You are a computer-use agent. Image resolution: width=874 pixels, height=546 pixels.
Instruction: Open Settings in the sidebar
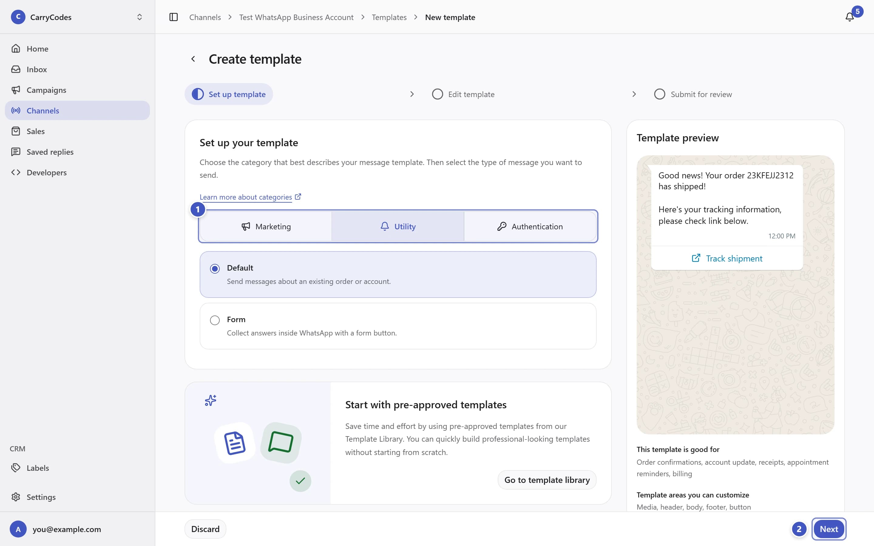pyautogui.click(x=77, y=497)
